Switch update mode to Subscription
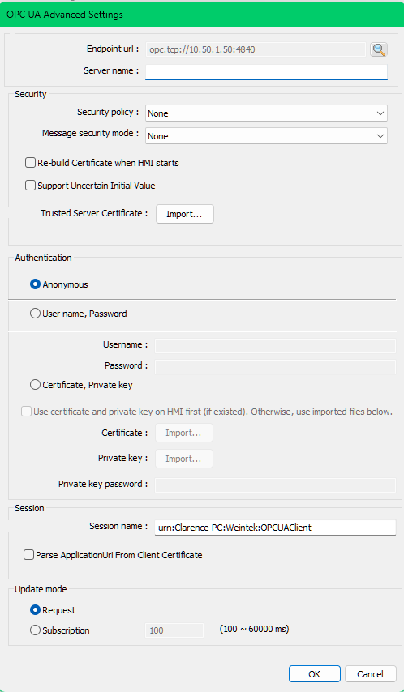 coord(35,630)
